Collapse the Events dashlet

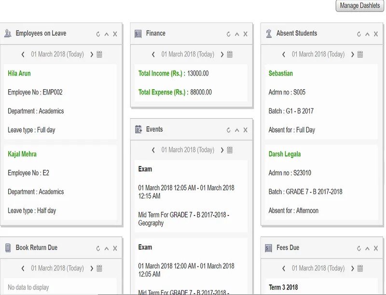point(237,130)
